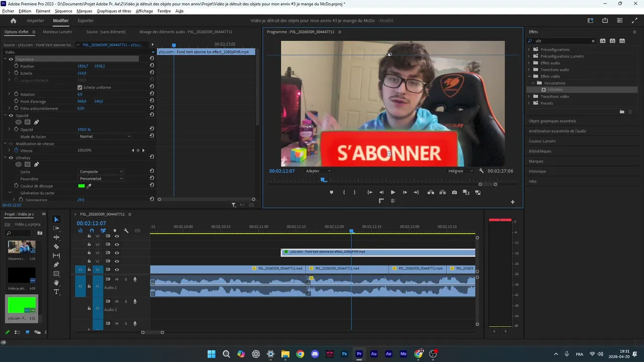
Task: Open the button editor plus icon
Action: point(513,202)
